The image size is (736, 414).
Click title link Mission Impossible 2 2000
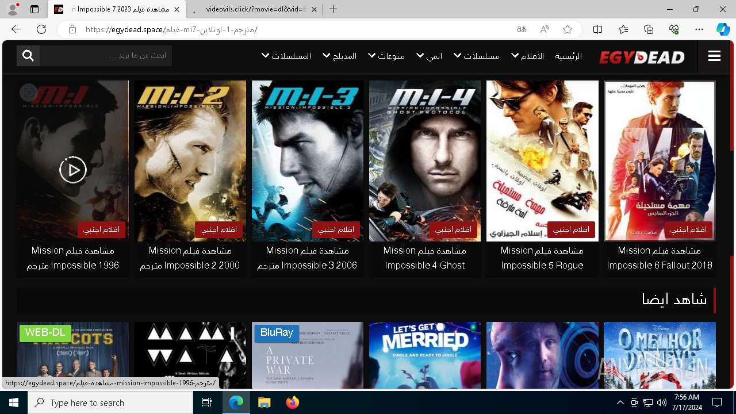pyautogui.click(x=190, y=258)
